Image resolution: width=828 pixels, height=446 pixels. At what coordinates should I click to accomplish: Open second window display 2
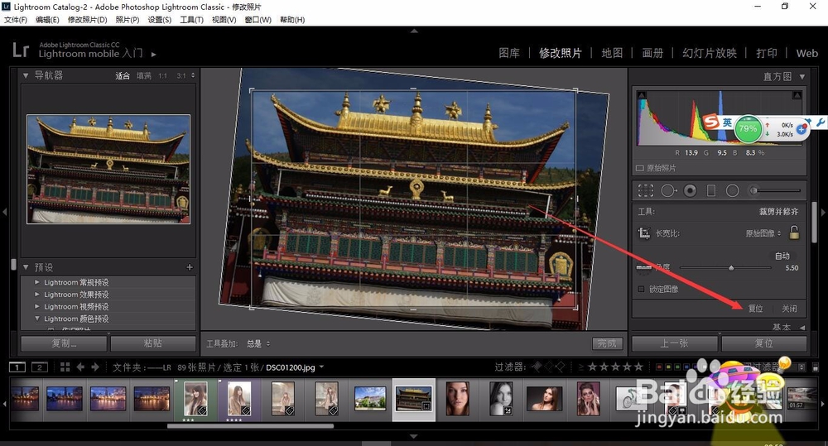(x=40, y=367)
